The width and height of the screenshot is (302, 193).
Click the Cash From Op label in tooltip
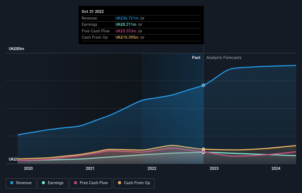(x=95, y=38)
